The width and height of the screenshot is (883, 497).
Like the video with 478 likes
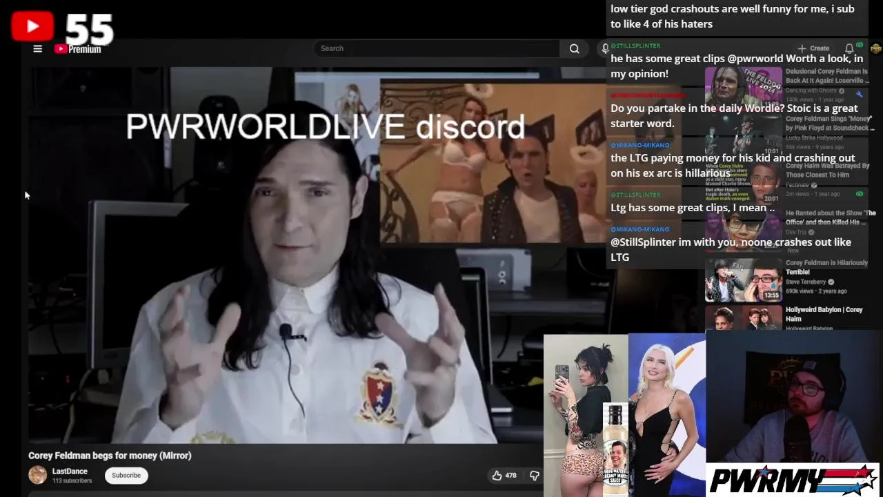coord(504,475)
